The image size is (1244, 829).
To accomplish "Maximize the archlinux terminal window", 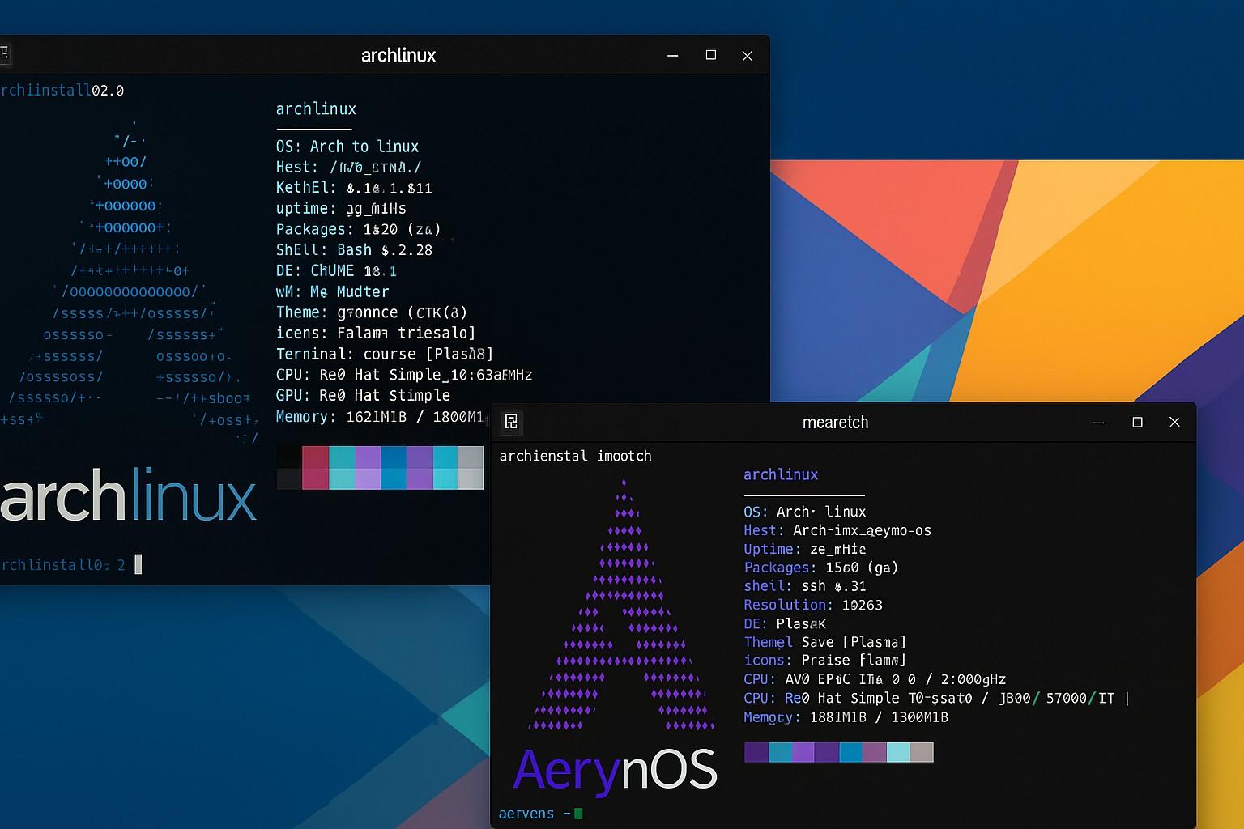I will pos(711,55).
